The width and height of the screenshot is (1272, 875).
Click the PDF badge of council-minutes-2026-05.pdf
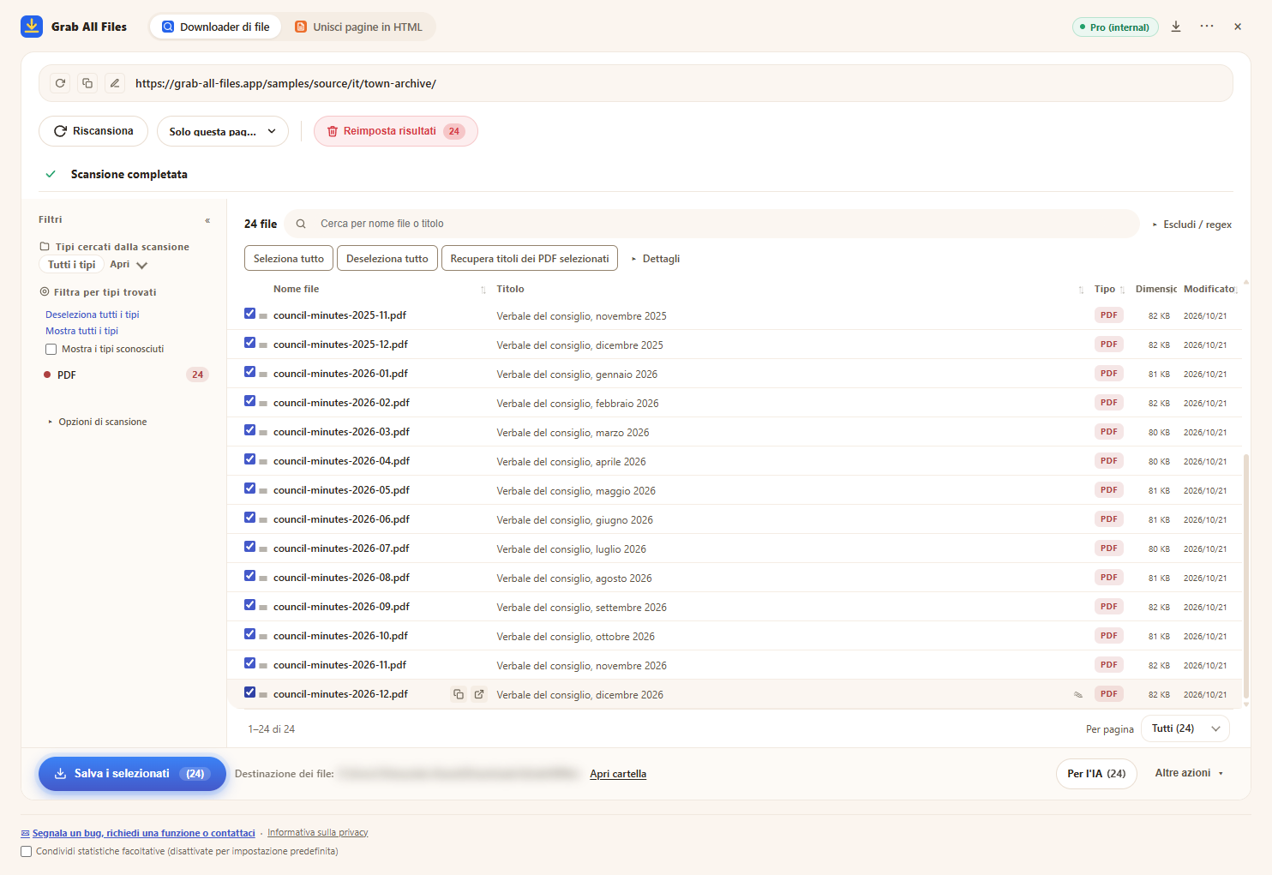pos(1109,490)
